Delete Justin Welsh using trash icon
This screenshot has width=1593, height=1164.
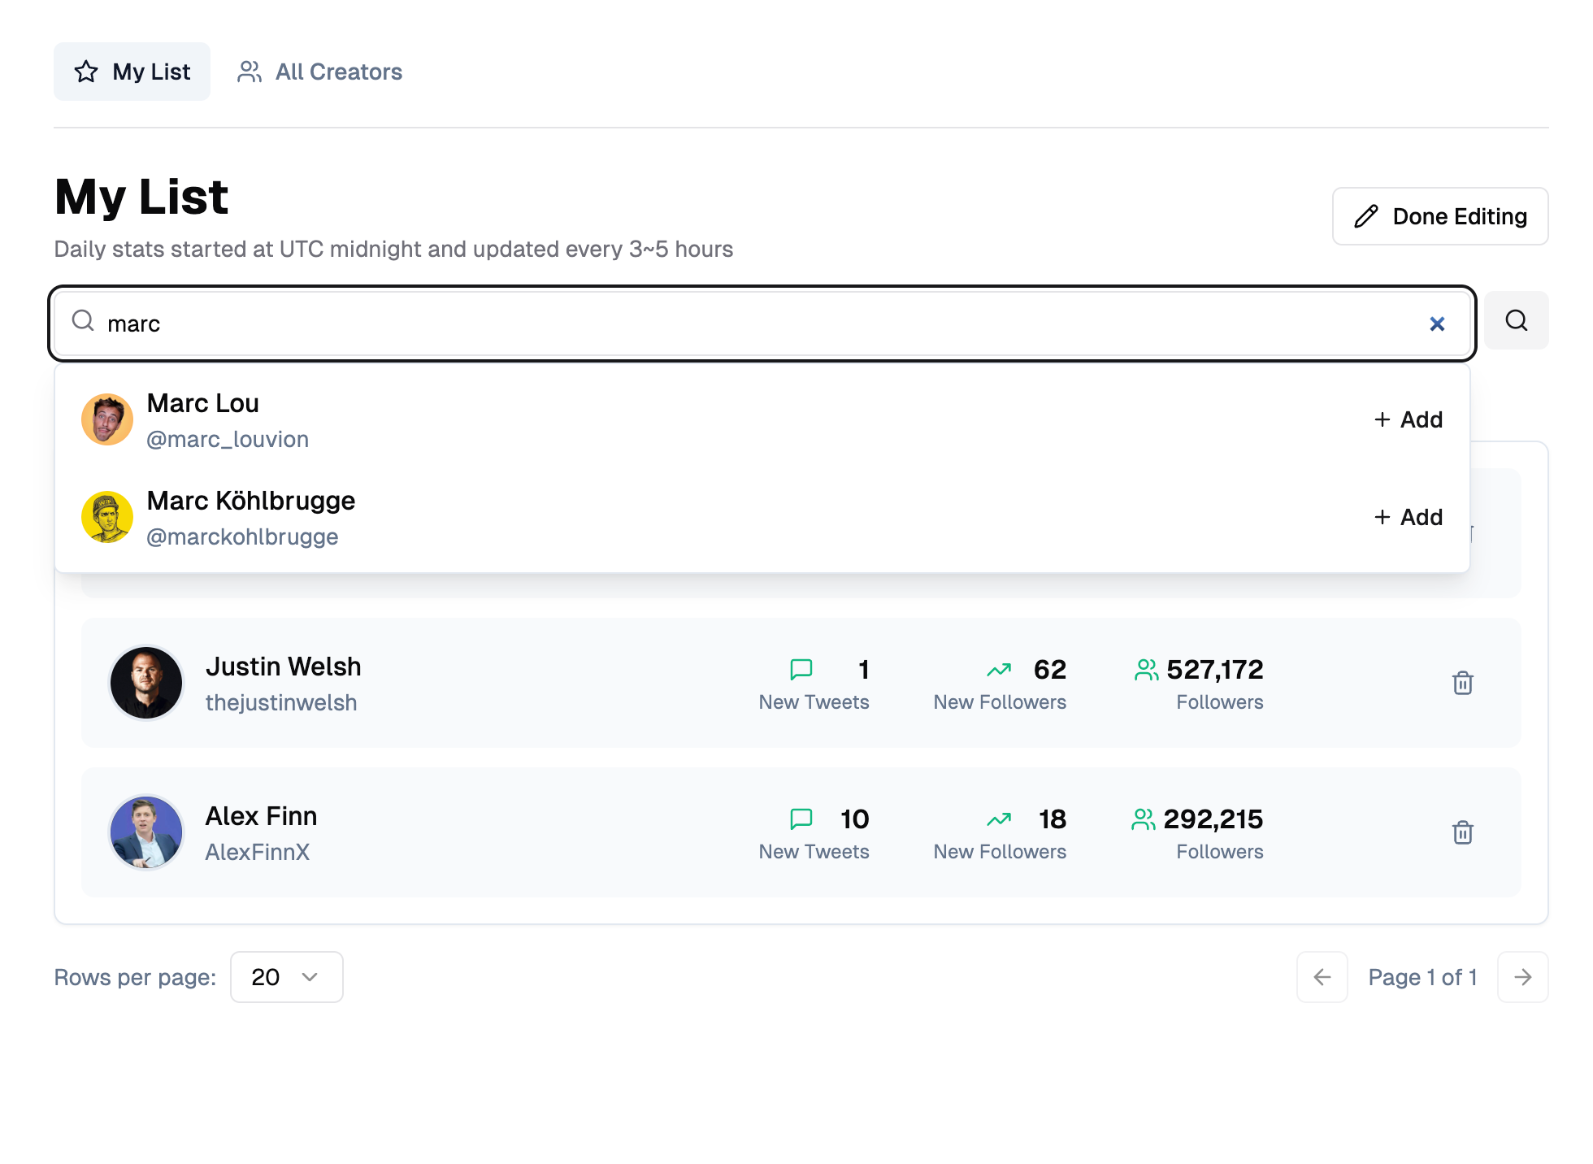pos(1463,683)
